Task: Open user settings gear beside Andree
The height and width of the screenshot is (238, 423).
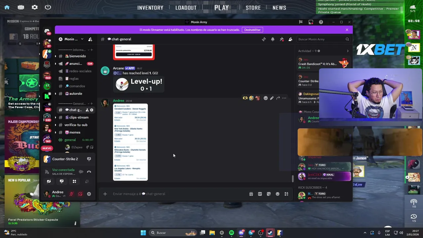Action: click(89, 194)
